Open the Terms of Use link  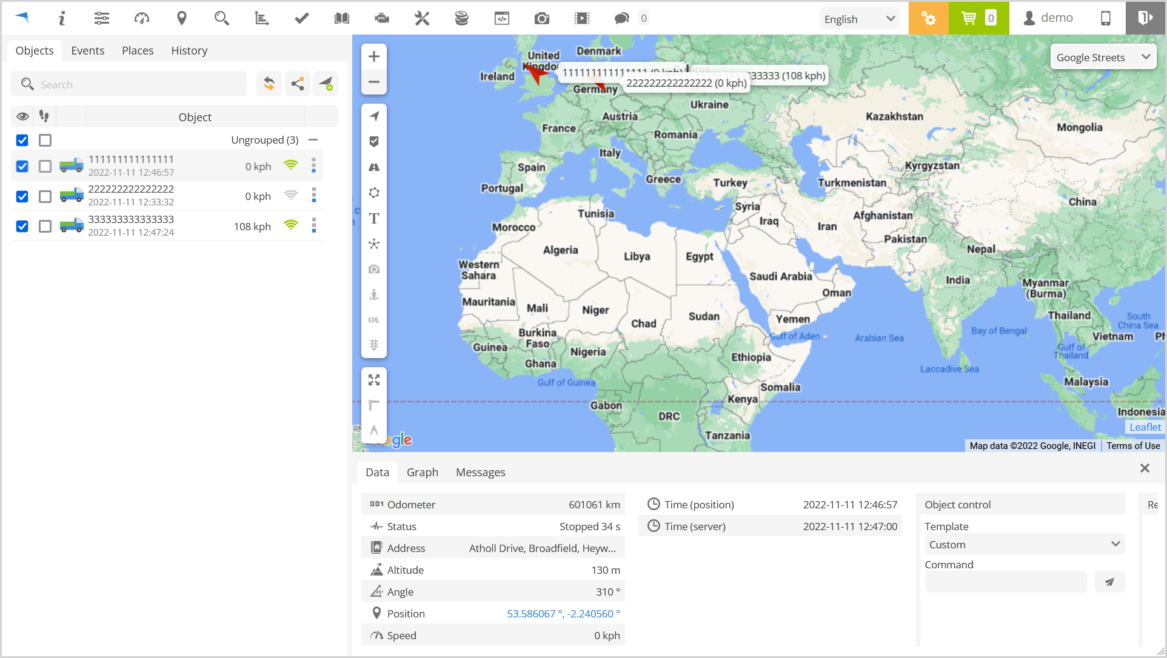(1132, 445)
